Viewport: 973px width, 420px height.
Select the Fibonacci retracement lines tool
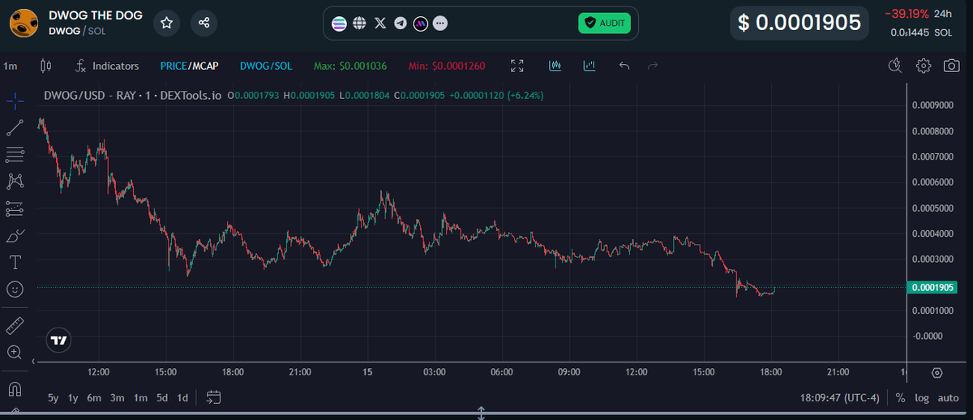point(15,154)
